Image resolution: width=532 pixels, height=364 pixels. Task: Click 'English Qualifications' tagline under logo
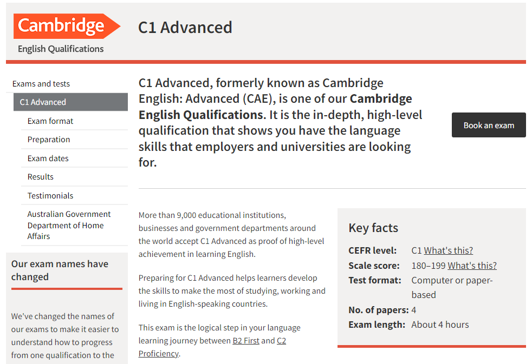[x=61, y=49]
